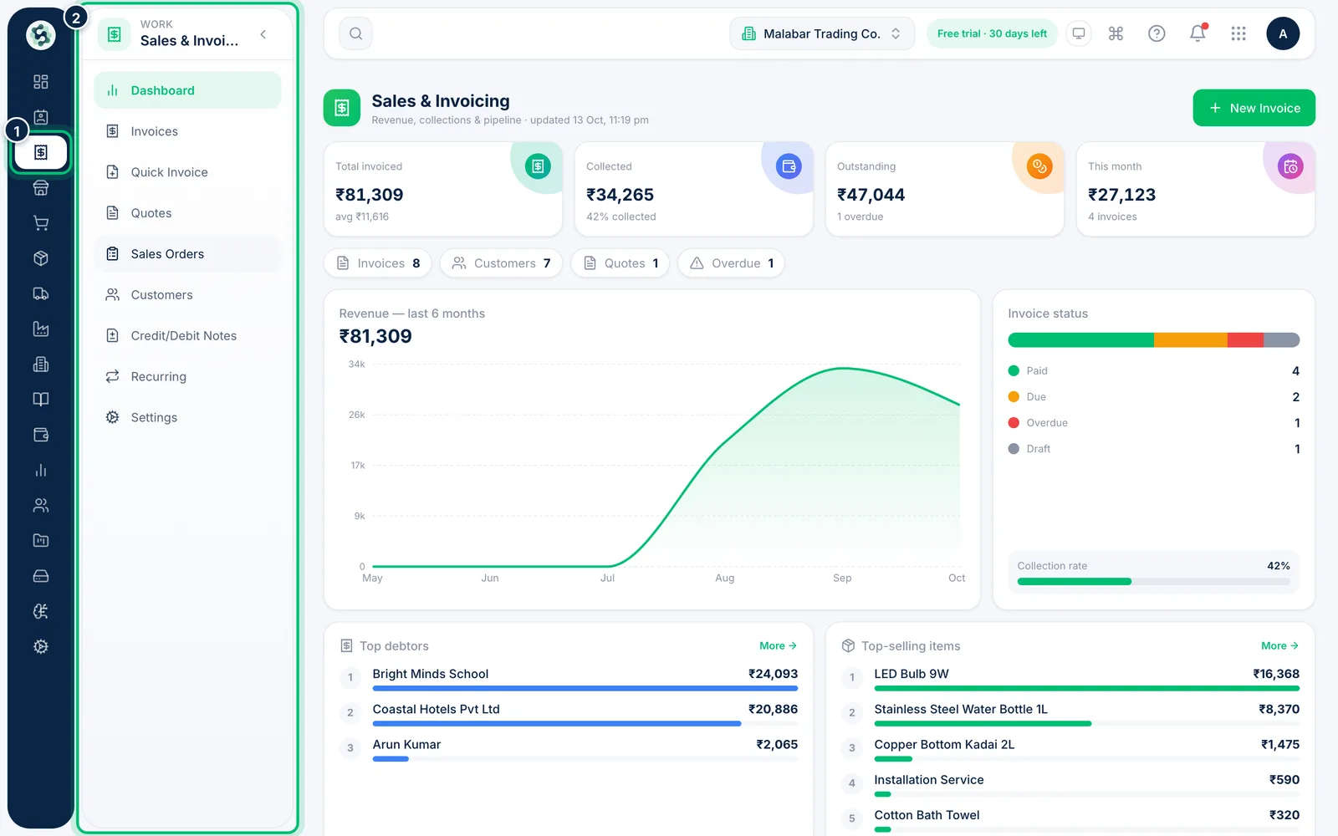Select the Dashboard sidebar item

187,90
